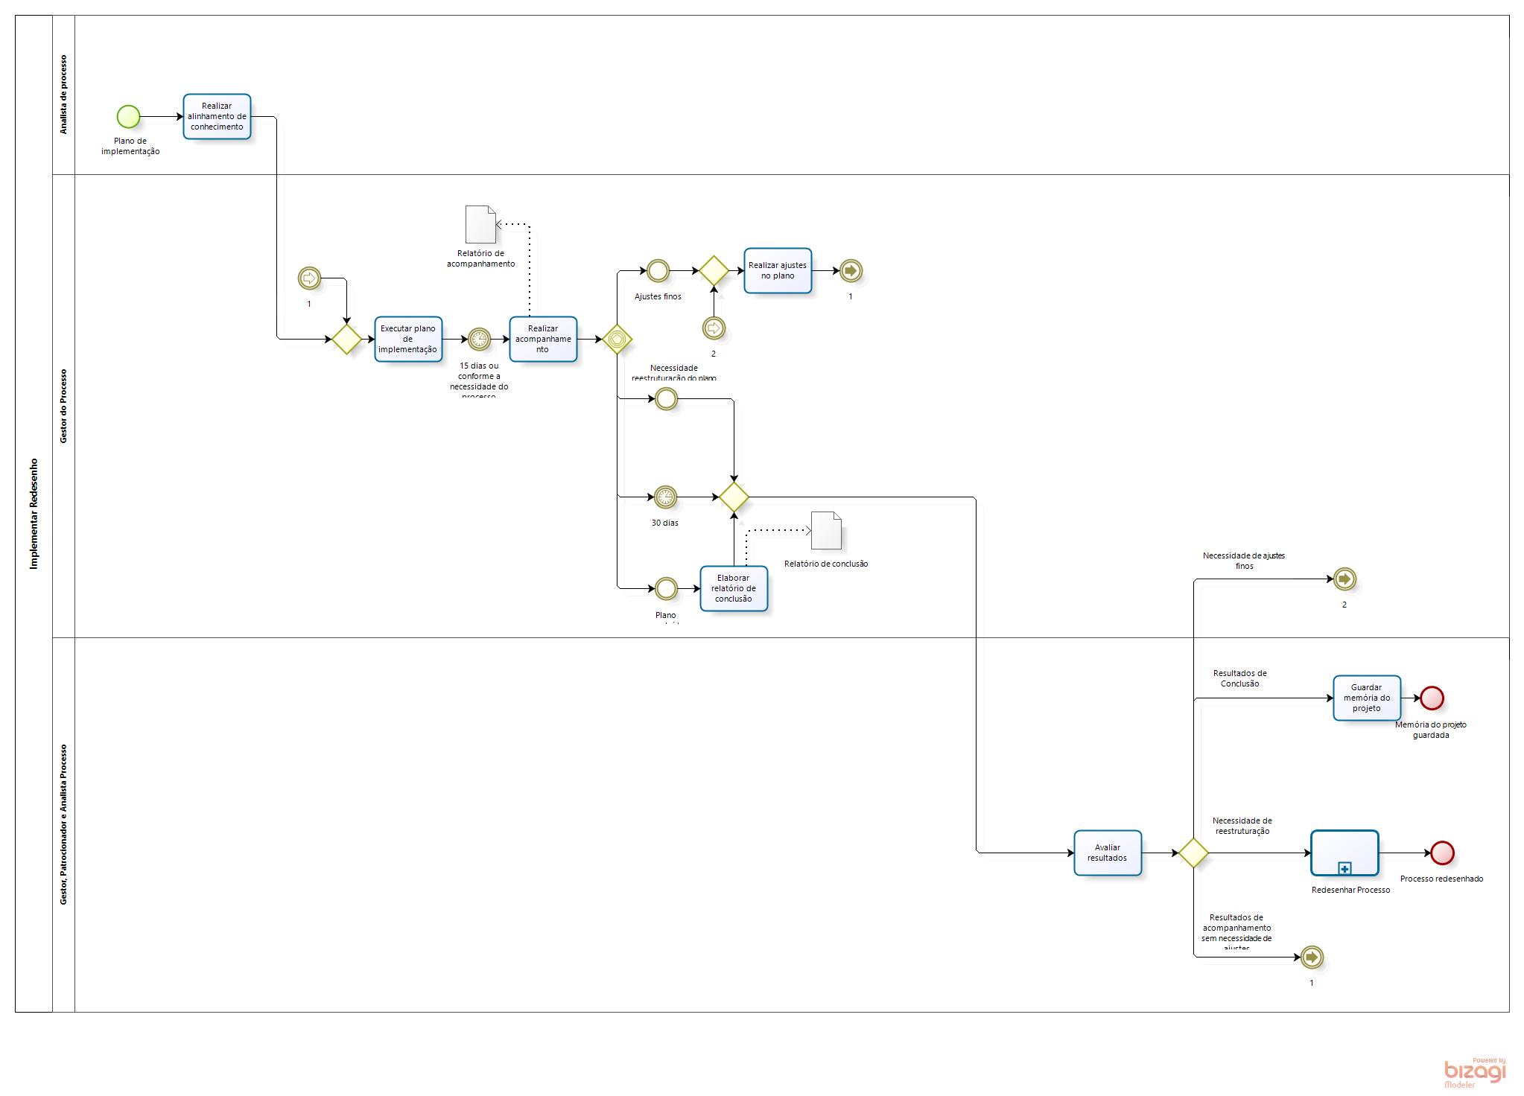Click the '30 dias' timer event icon
The image size is (1524, 1096).
coord(665,497)
